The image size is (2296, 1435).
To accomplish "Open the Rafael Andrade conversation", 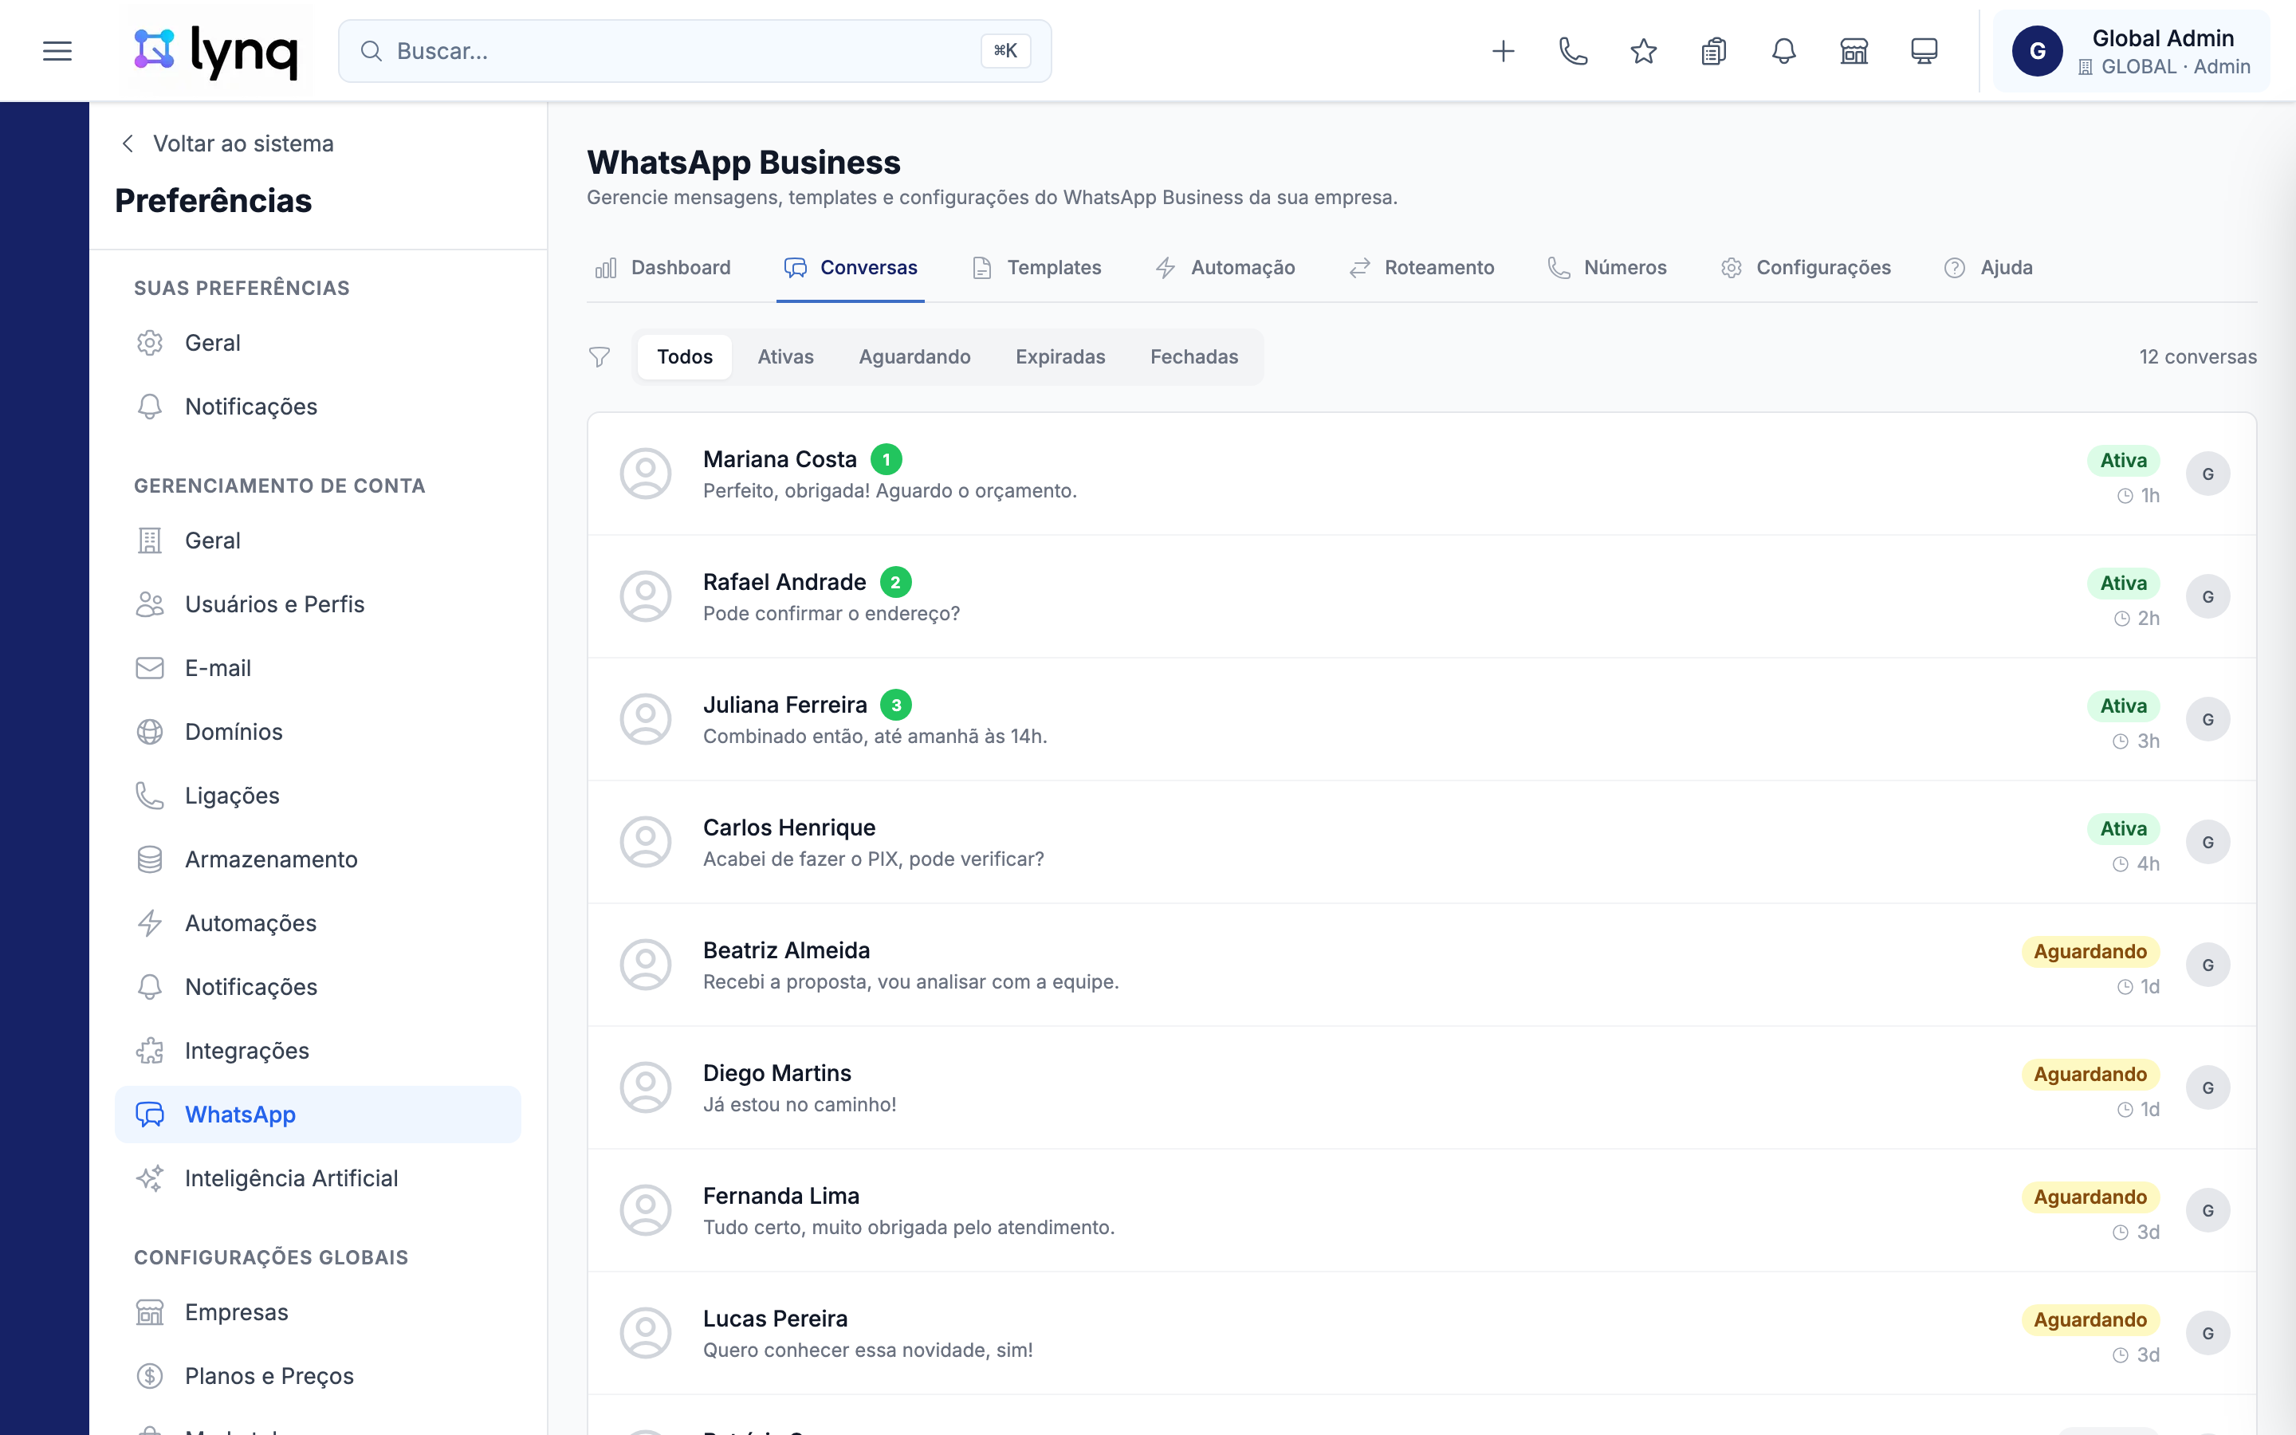I will (1421, 596).
